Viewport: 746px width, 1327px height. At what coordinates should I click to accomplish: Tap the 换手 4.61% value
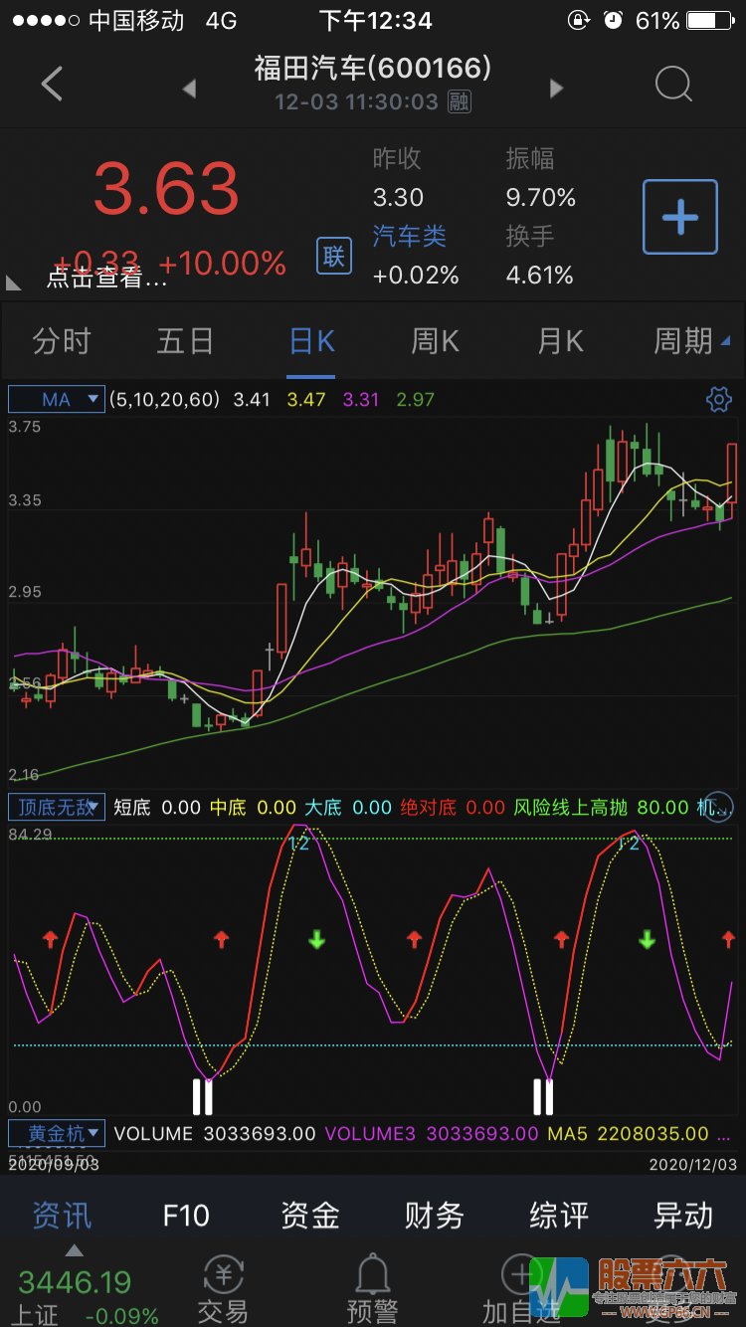pyautogui.click(x=540, y=275)
